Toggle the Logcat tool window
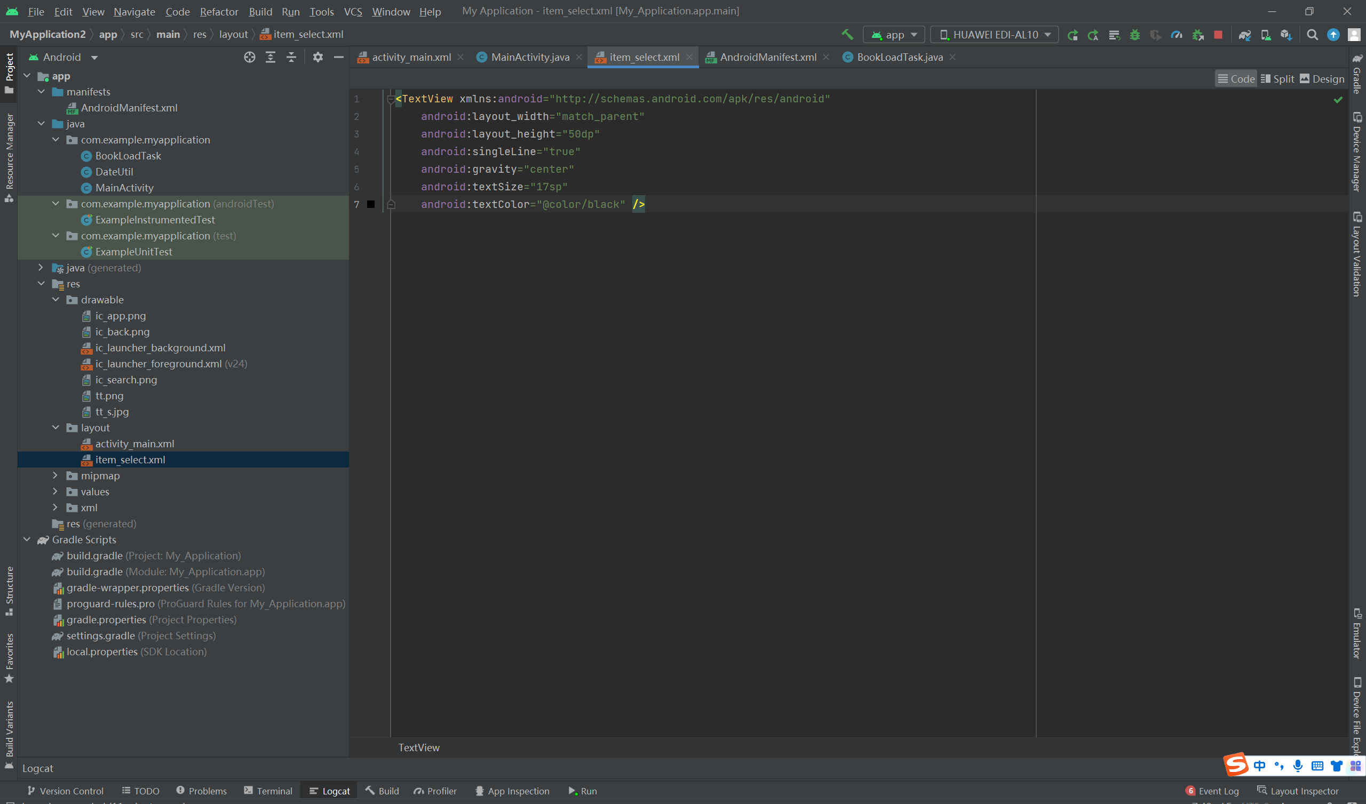Viewport: 1366px width, 804px height. pyautogui.click(x=330, y=791)
